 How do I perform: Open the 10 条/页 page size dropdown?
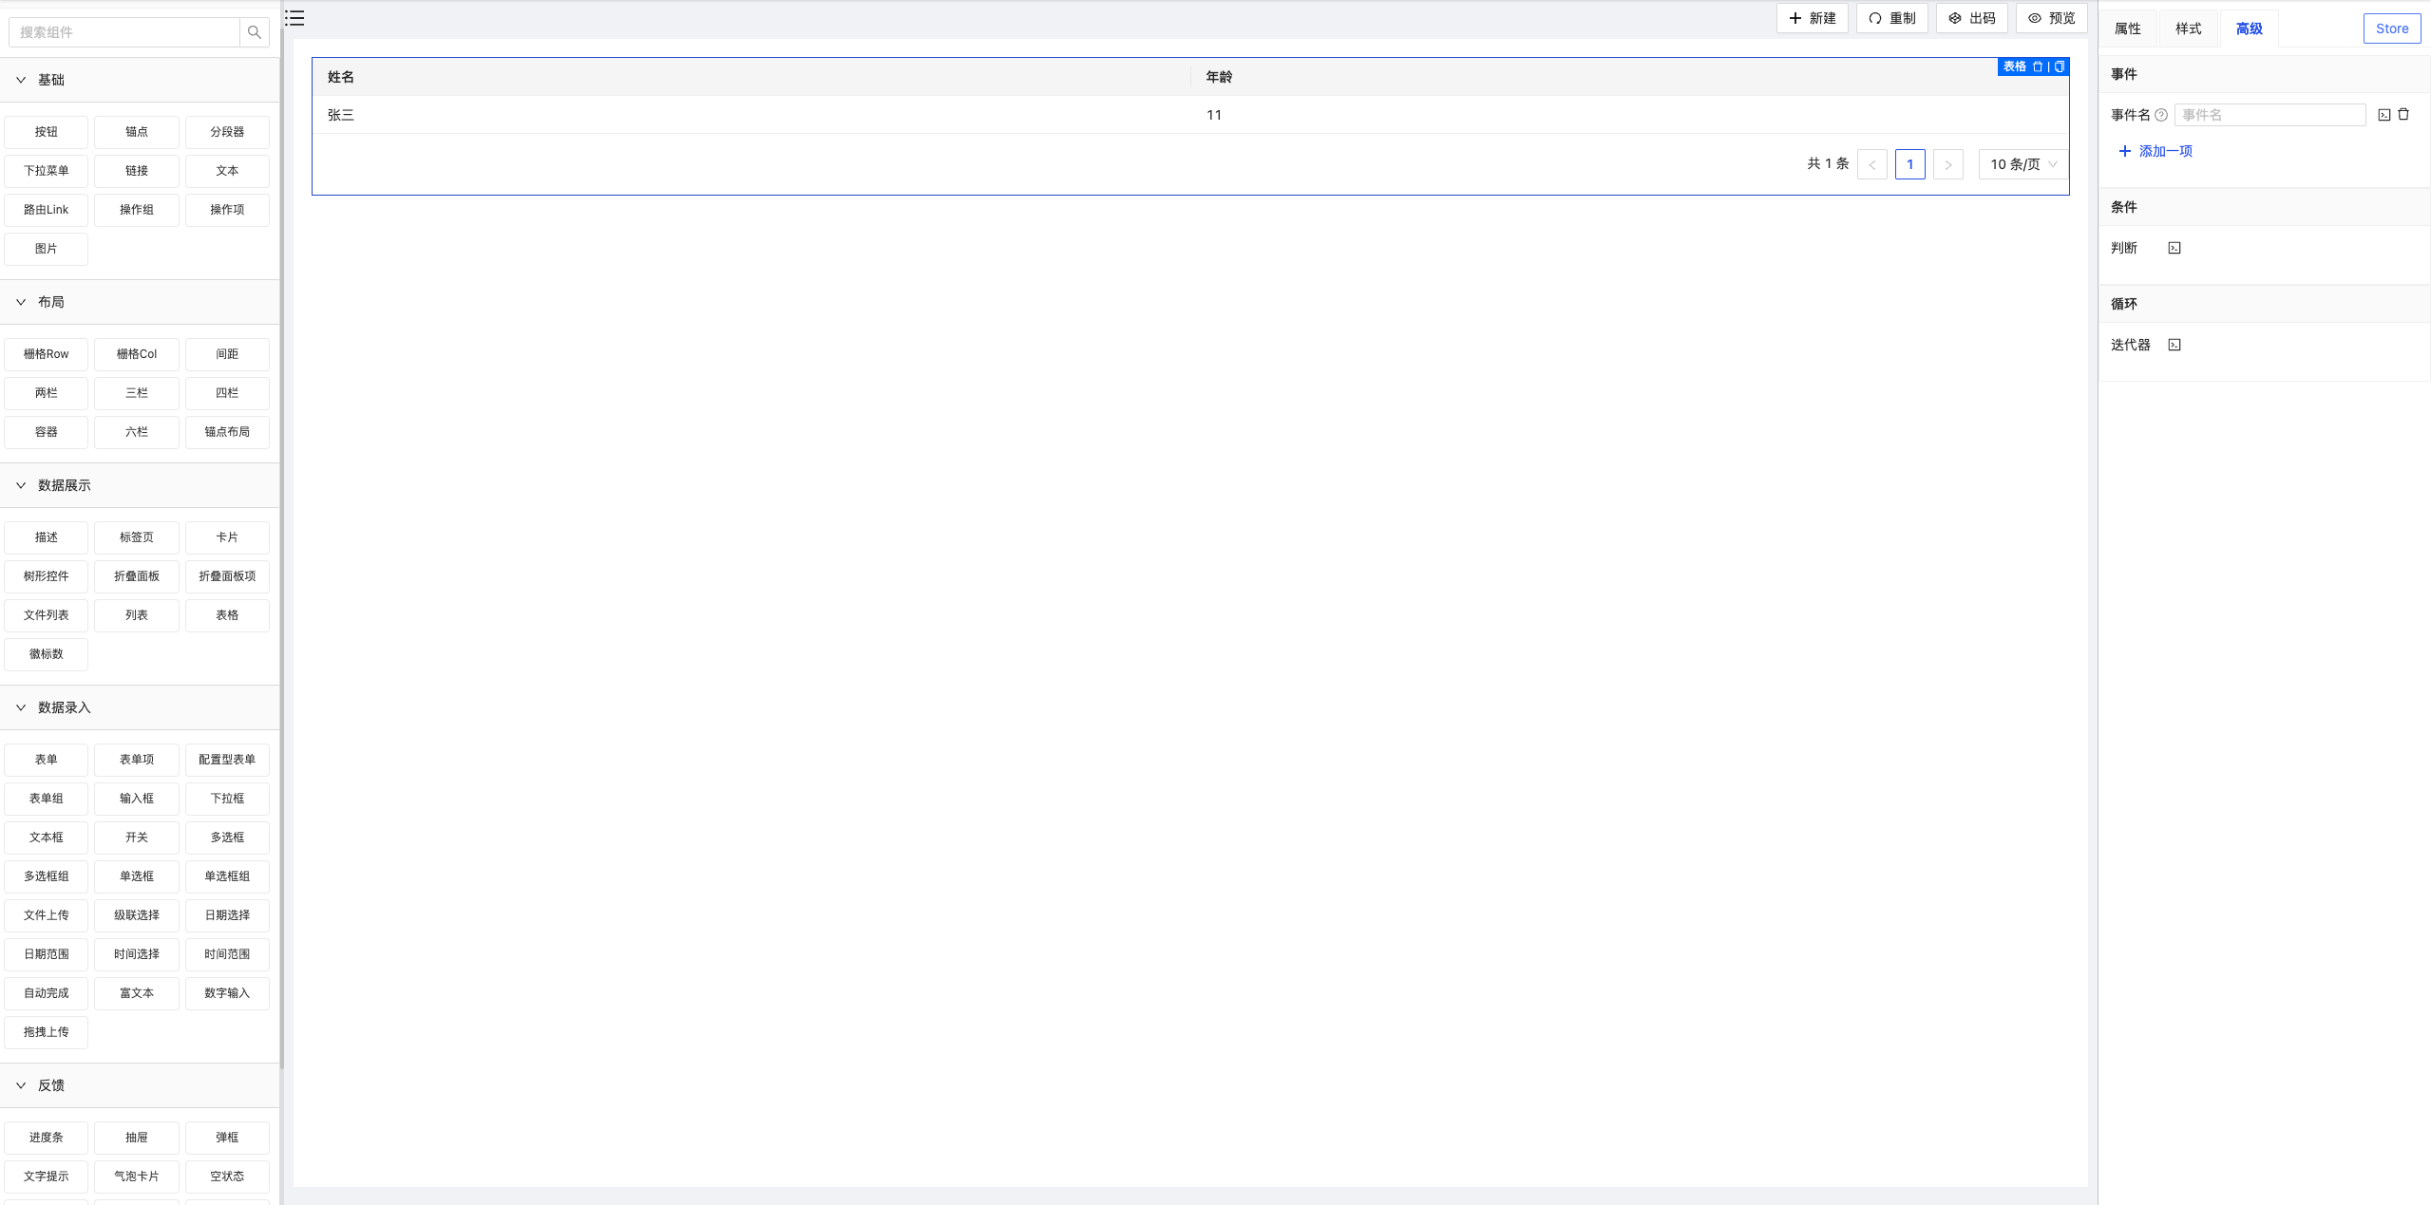tap(2023, 164)
